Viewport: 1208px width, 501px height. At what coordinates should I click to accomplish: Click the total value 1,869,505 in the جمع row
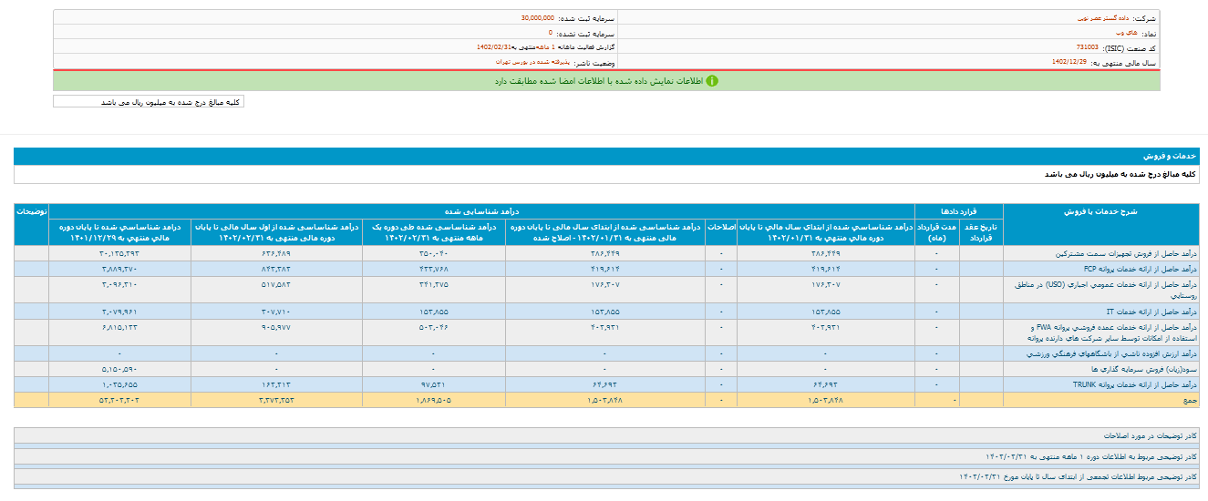coord(434,400)
